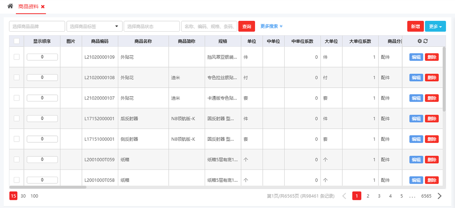Image resolution: width=455 pixels, height=208 pixels.
Task: Click the search keyword input field
Action: pos(209,26)
